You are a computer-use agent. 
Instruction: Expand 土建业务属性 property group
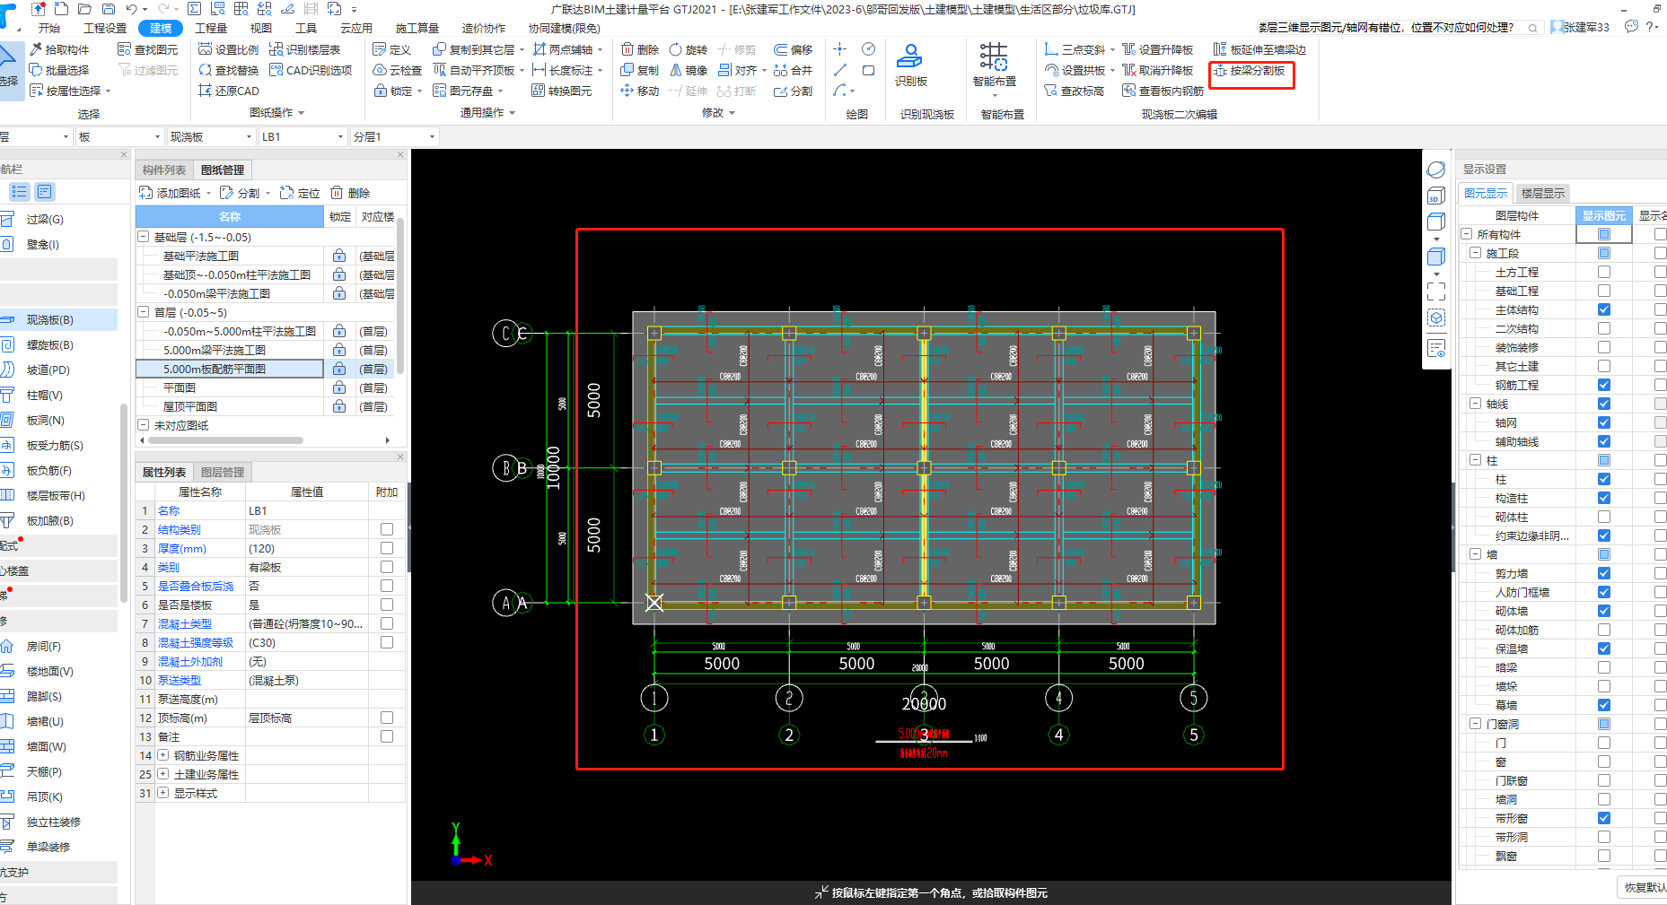pos(163,774)
